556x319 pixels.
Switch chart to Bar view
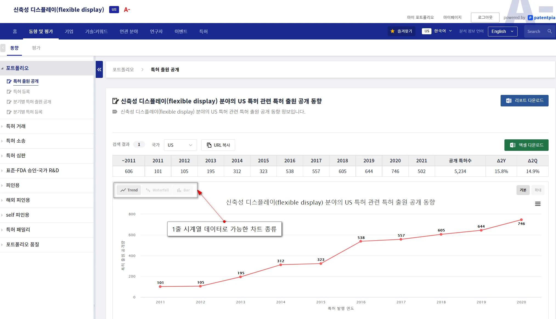pyautogui.click(x=183, y=190)
